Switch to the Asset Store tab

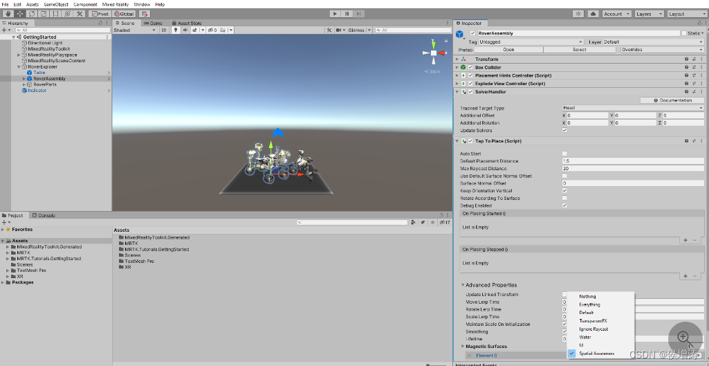[x=187, y=23]
